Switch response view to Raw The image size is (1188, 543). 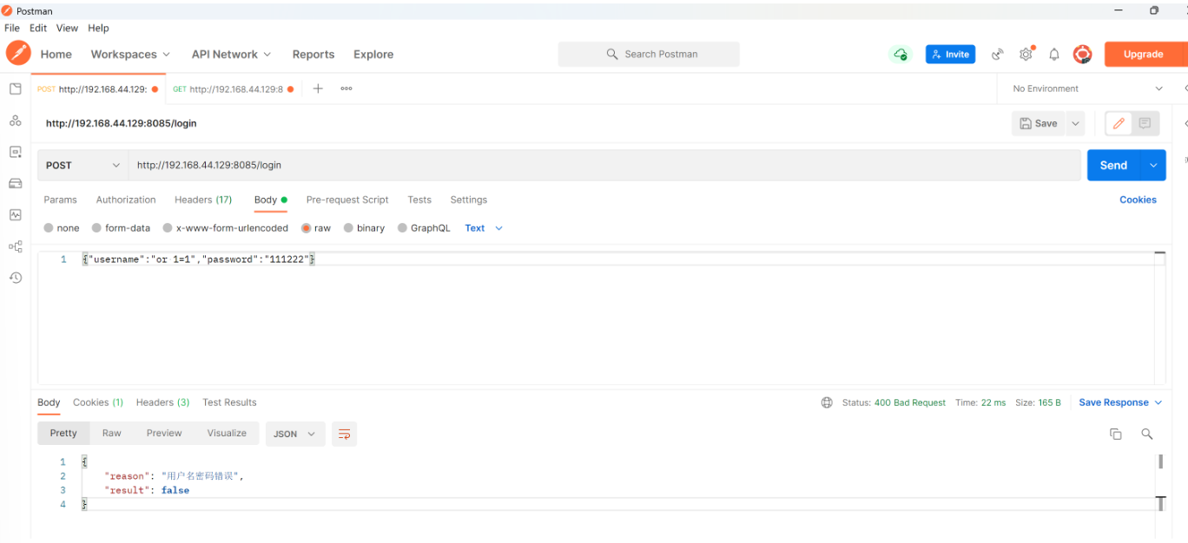point(112,433)
